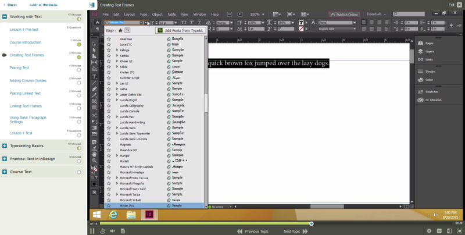Viewport: 465px width, 235px height.
Task: Open the Linking Text Frames lesson
Action: coord(26,106)
